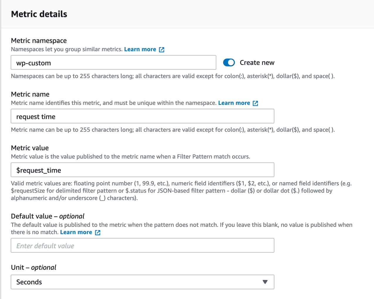Disable the Create new namespace toggle
Viewport: 374px width, 299px height.
[229, 62]
